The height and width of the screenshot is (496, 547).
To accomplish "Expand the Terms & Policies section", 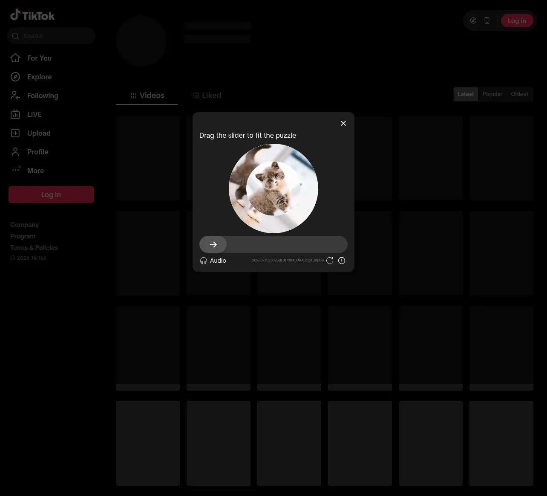I will coord(34,248).
